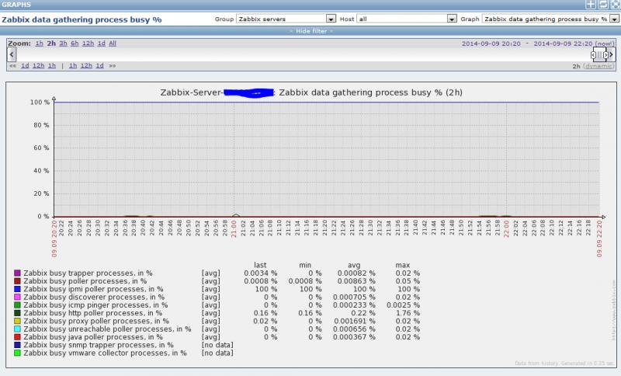Viewport: 621px width, 376px height.
Task: Click 'Zabbix busy snmp trapper processes, in %' legend text
Action: 99,345
